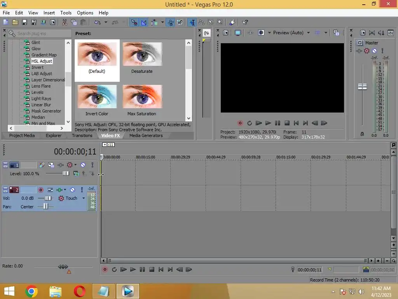Open the Windows Start button
This screenshot has height=299, width=398.
pyautogui.click(x=9, y=291)
